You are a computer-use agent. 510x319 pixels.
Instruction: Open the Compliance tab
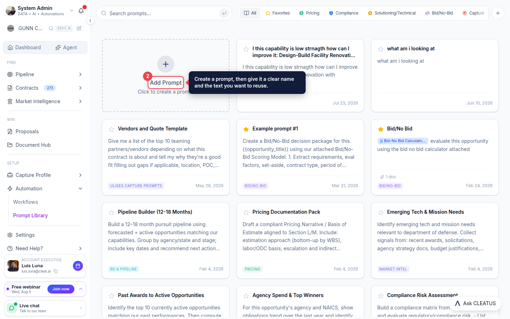tap(344, 13)
